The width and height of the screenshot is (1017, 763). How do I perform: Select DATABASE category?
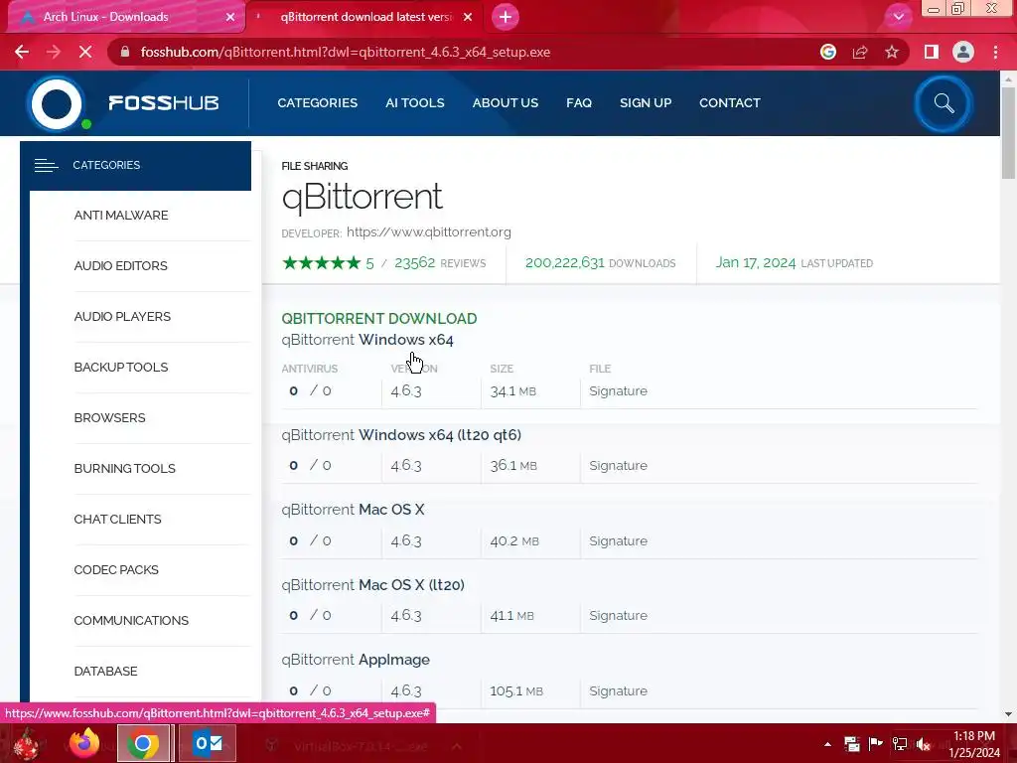pyautogui.click(x=105, y=671)
